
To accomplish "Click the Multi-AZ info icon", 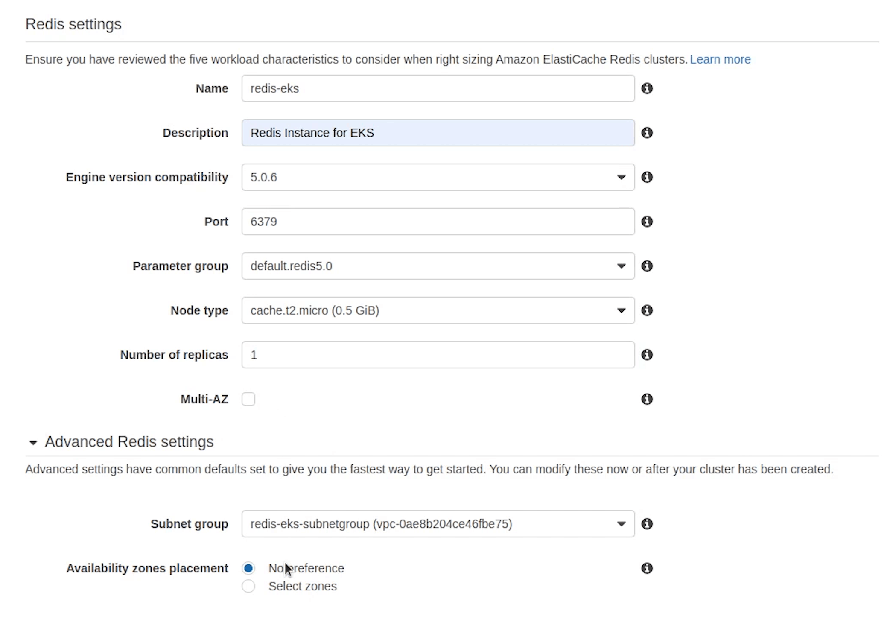I will coord(647,399).
